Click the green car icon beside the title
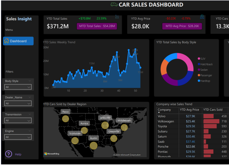 tap(114, 4)
